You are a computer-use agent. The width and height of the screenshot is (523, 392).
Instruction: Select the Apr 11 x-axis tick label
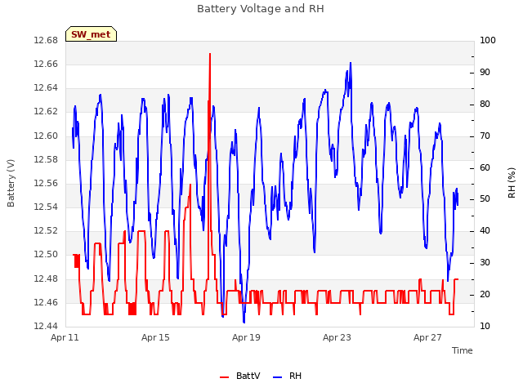(x=65, y=337)
